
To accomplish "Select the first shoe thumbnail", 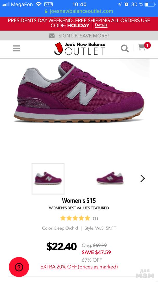I will (48, 179).
